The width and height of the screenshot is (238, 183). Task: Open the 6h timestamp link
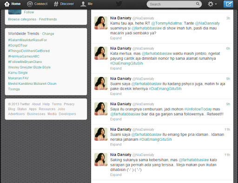tap(228, 49)
